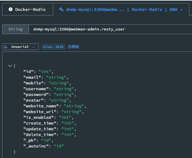This screenshot has height=158, width=192.
Task: Click the "id" value of _autoinc
Action: (59, 146)
